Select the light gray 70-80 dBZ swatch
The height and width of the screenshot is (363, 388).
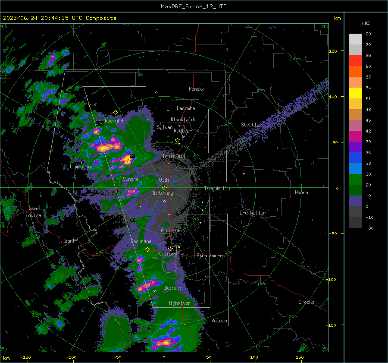tap(355, 39)
